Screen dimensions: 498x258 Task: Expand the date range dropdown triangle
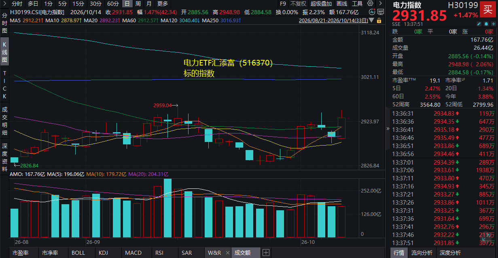point(371,20)
